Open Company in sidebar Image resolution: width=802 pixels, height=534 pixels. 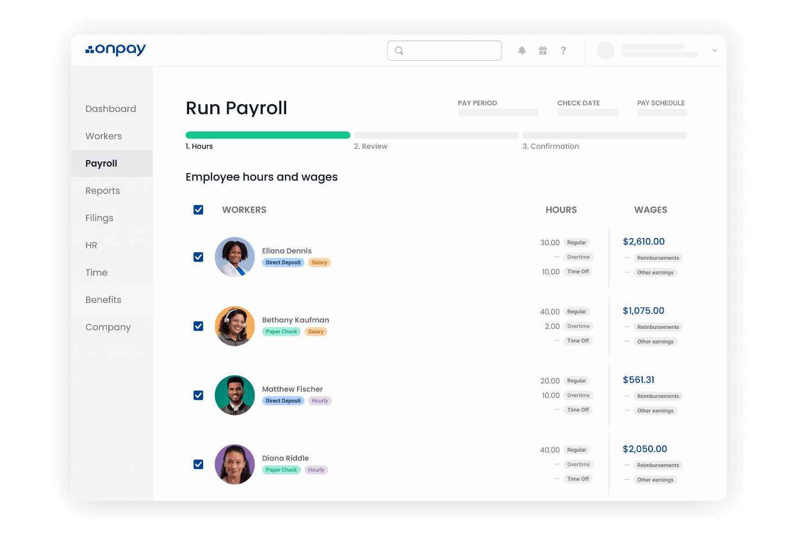pyautogui.click(x=108, y=327)
